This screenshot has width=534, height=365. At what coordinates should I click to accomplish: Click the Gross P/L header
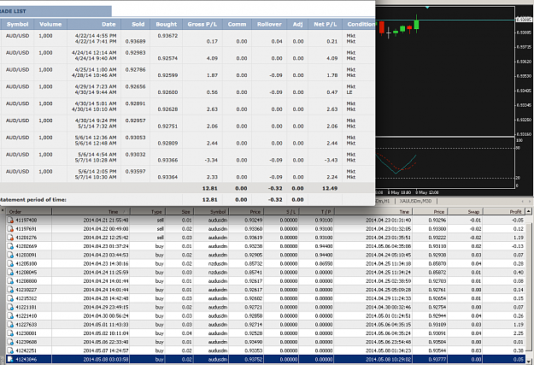pyautogui.click(x=202, y=24)
